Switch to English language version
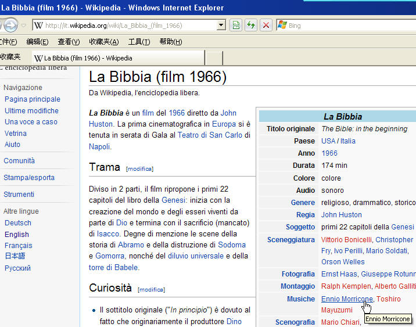Image resolution: width=416 pixels, height=327 pixels. click(17, 235)
